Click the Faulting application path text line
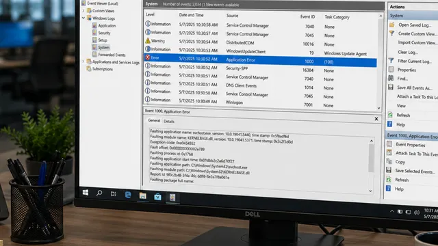 198,165
